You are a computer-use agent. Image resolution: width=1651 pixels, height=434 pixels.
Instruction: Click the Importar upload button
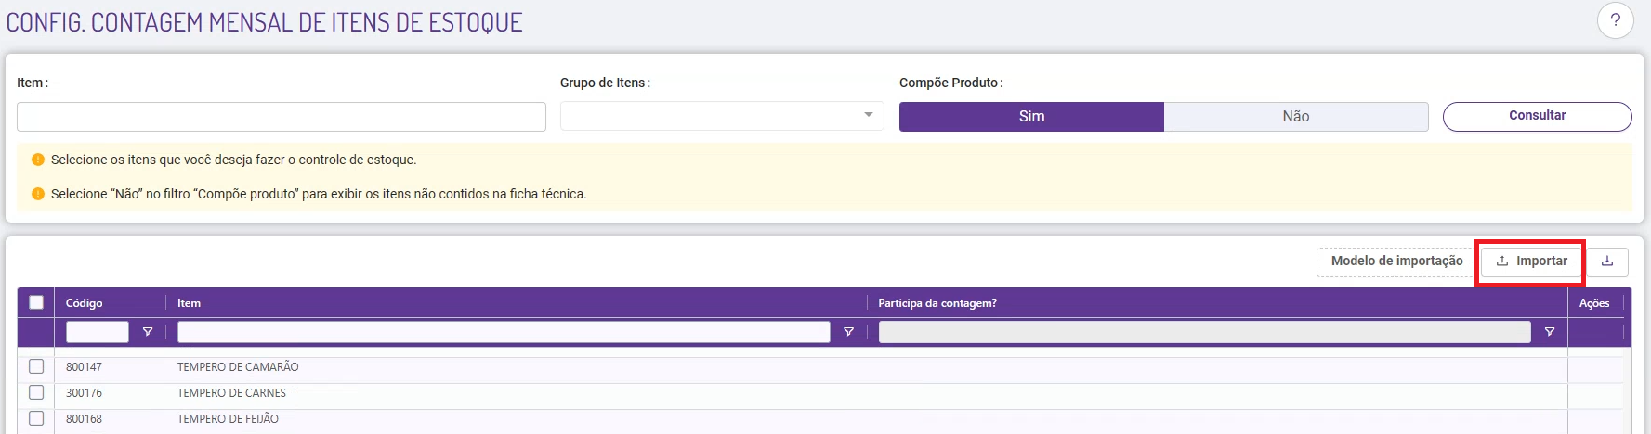pyautogui.click(x=1532, y=262)
